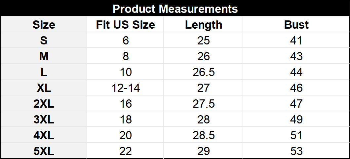Select the 26.5 length cell

pos(203,72)
